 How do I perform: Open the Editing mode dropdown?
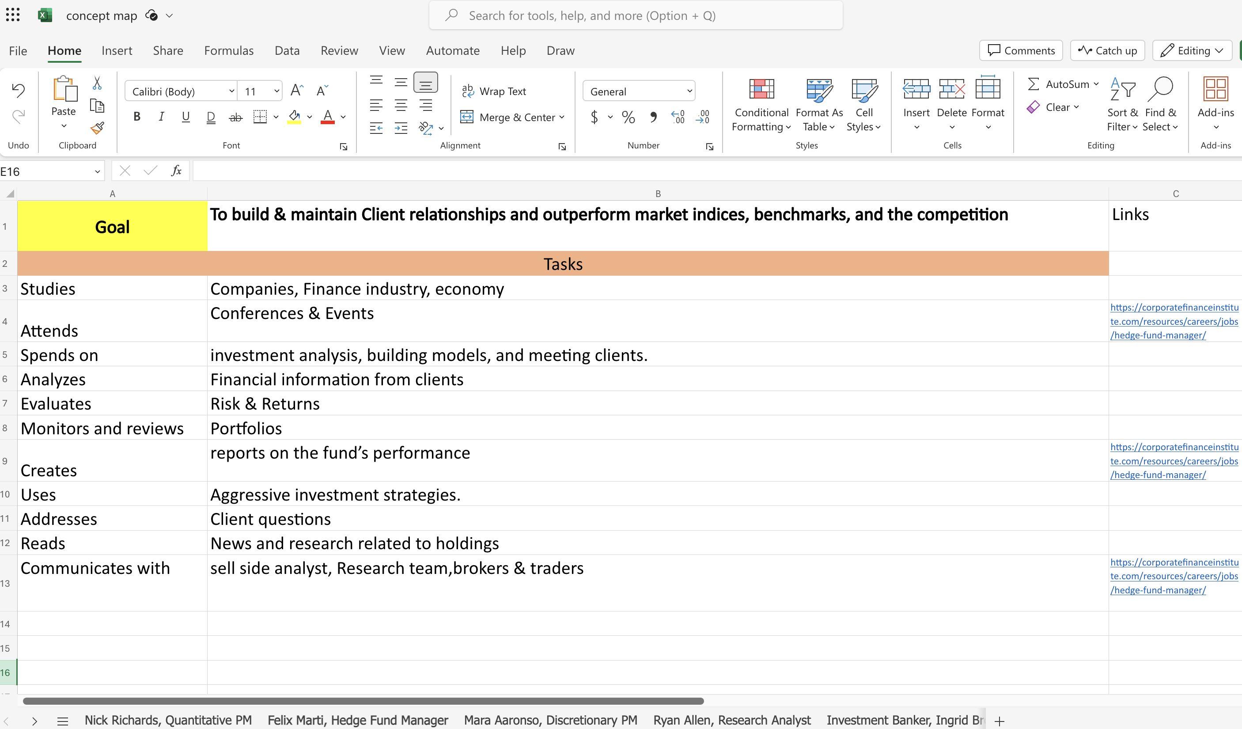click(1192, 50)
